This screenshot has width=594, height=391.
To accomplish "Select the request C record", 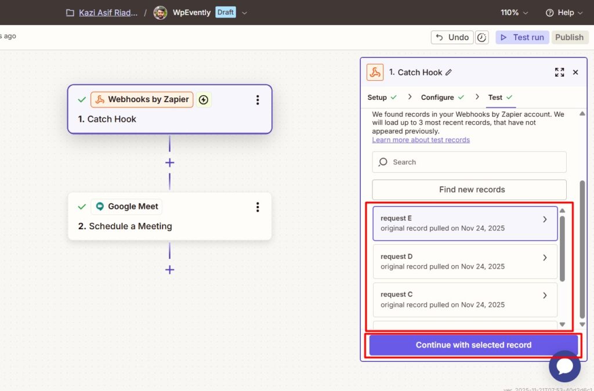I will point(464,300).
